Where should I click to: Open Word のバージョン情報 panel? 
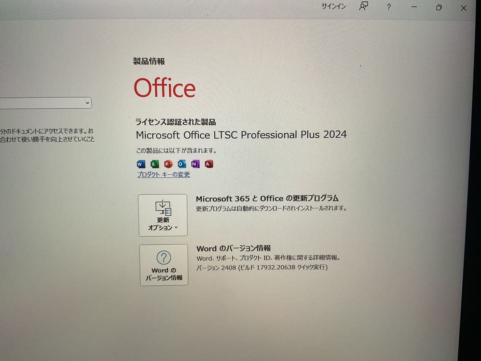164,265
